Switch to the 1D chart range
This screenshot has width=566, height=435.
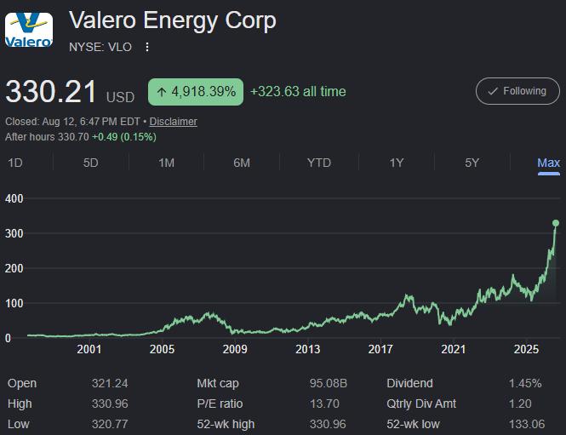coord(15,163)
